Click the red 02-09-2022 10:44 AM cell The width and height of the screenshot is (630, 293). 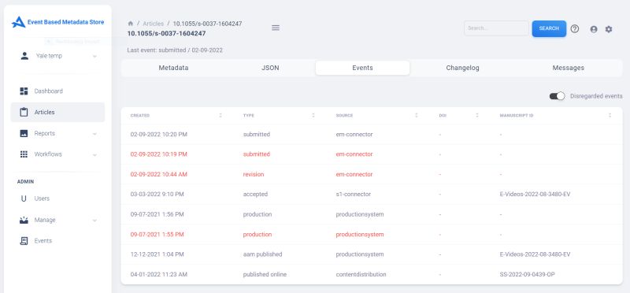159,174
